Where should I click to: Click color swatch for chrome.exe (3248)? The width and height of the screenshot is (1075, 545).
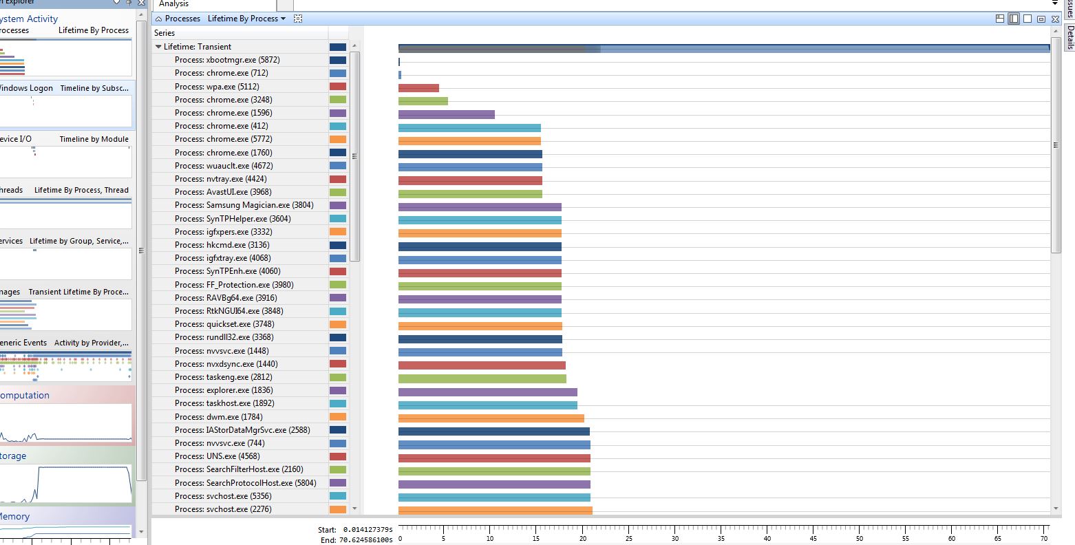click(x=338, y=100)
